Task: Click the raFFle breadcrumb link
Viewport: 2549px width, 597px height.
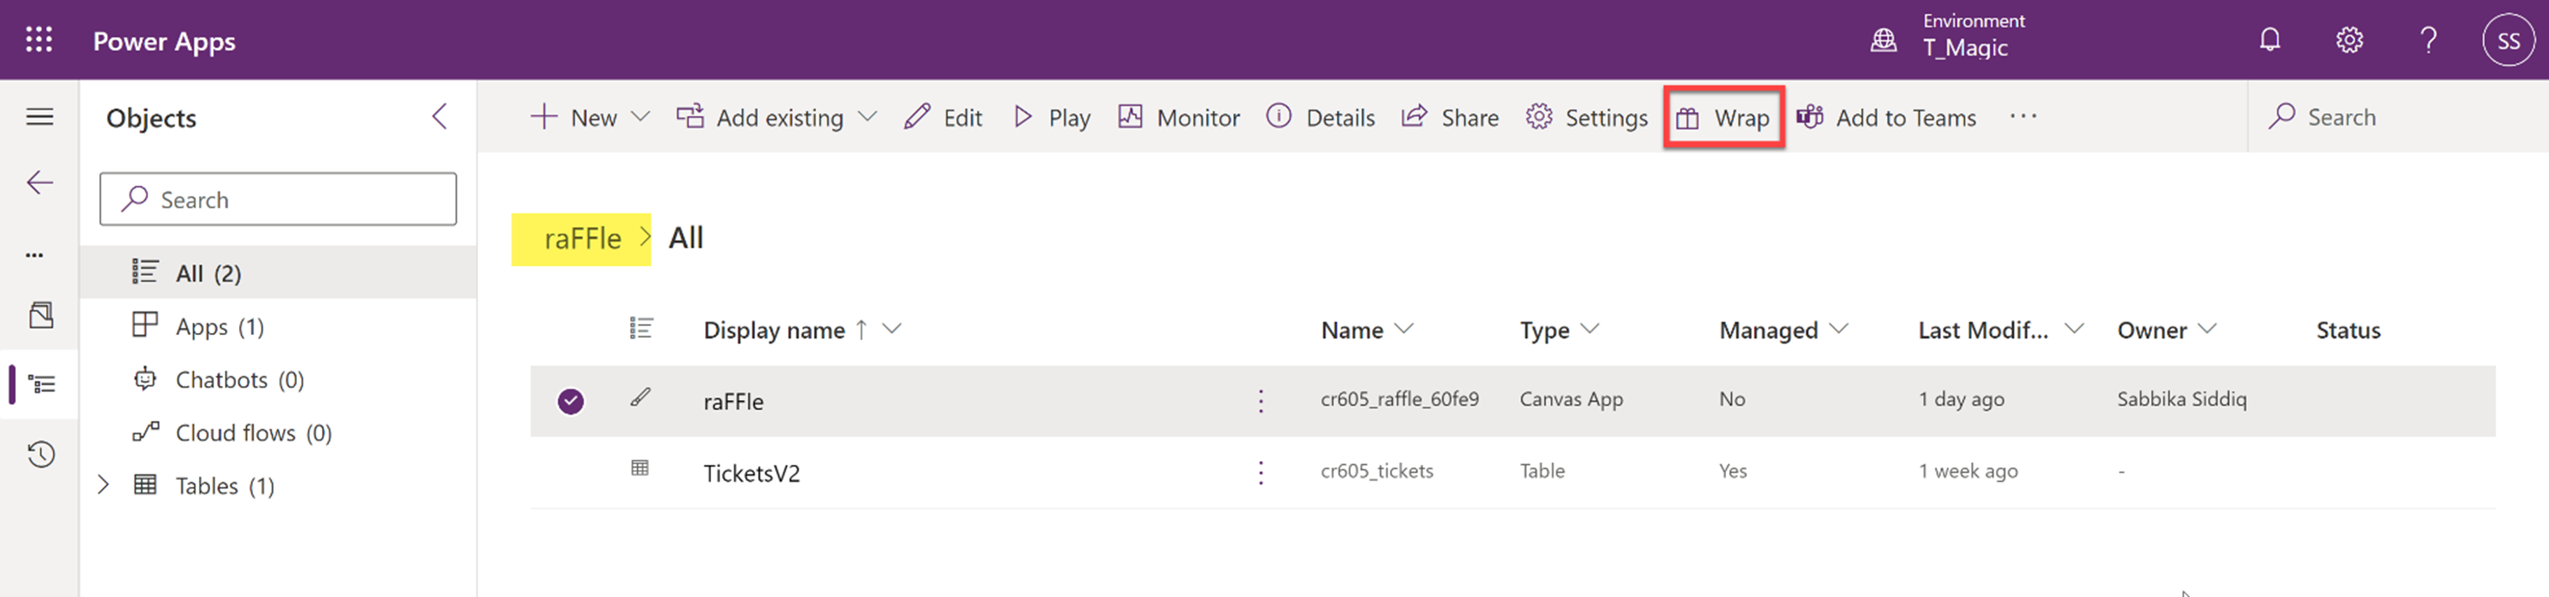Action: coord(583,238)
